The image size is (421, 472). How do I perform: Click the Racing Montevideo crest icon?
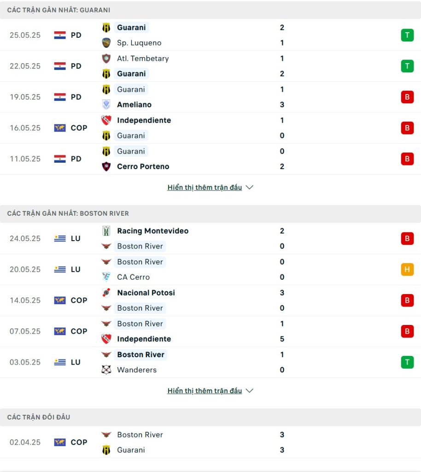coord(106,231)
